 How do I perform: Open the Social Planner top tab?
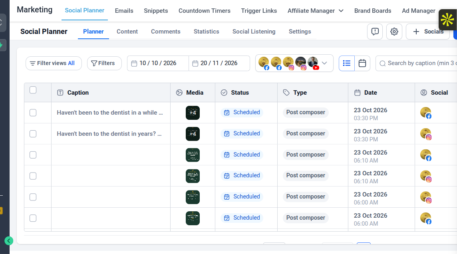click(85, 10)
